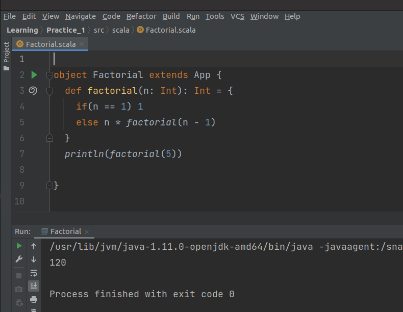Click 'Process finished with exit code 0' text
403x312 pixels.
[142, 294]
